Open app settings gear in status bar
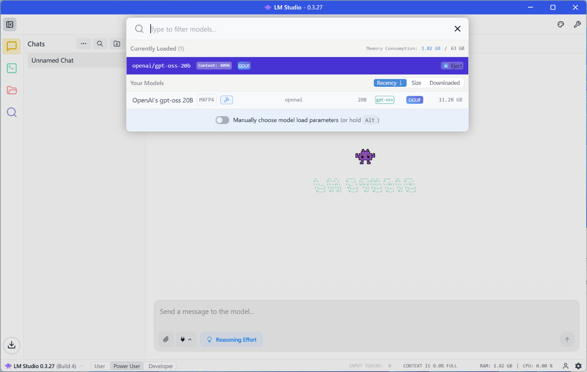The width and height of the screenshot is (587, 372). (578, 366)
